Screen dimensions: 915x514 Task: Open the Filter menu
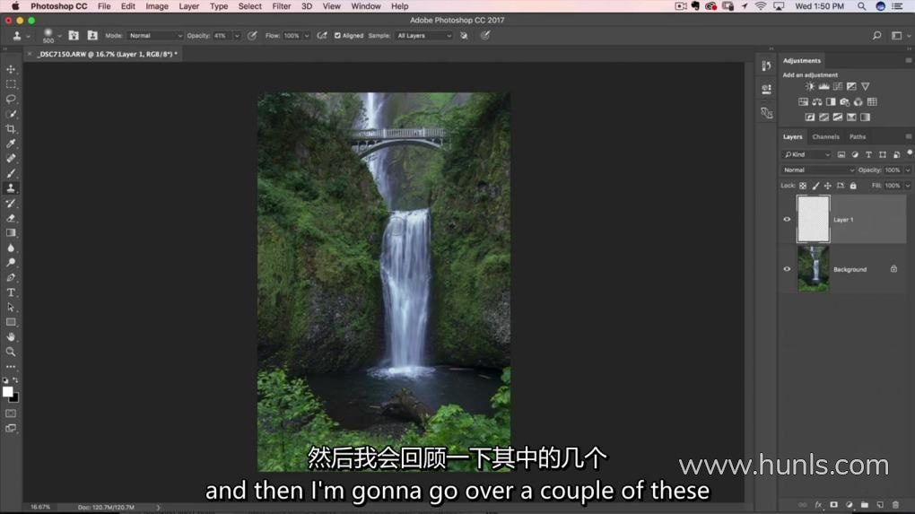pos(282,6)
